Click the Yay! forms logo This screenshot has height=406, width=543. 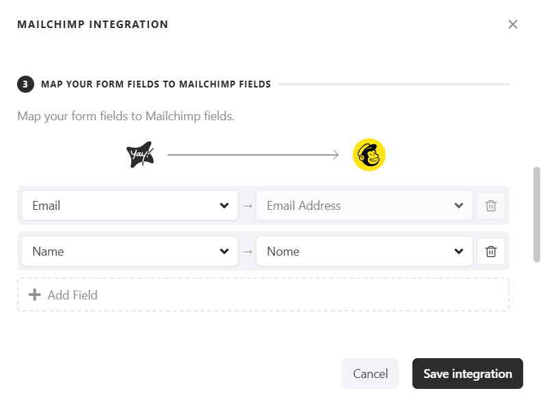click(140, 155)
